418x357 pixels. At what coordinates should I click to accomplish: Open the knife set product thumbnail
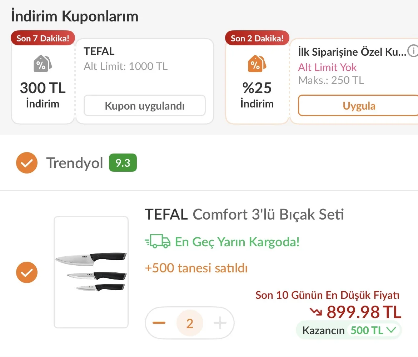(x=91, y=272)
